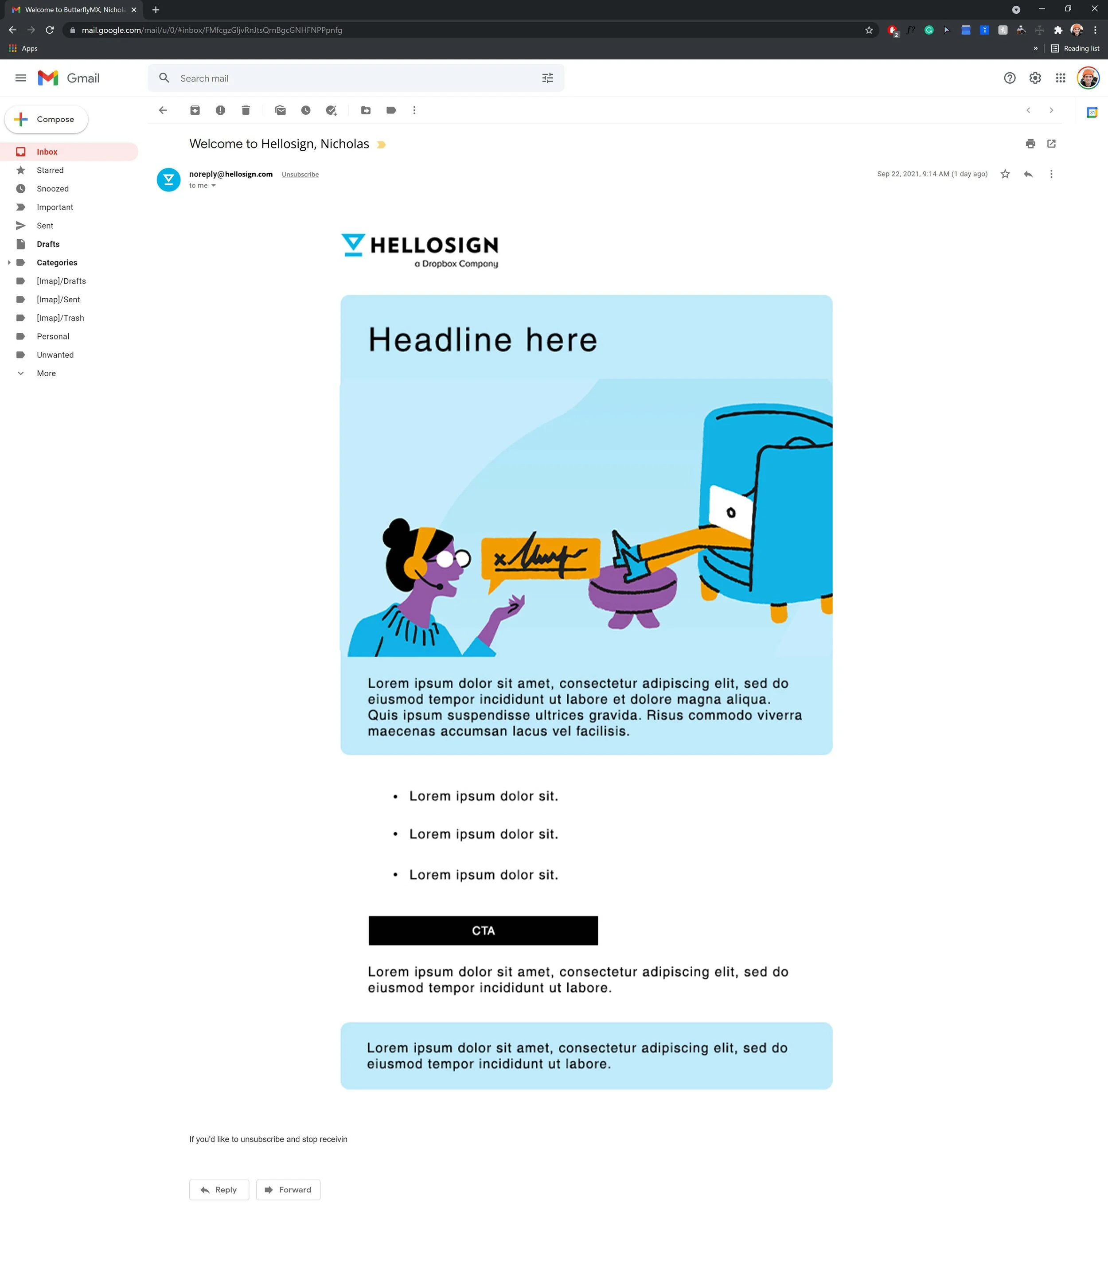Print the Hellosign message

tap(1030, 143)
